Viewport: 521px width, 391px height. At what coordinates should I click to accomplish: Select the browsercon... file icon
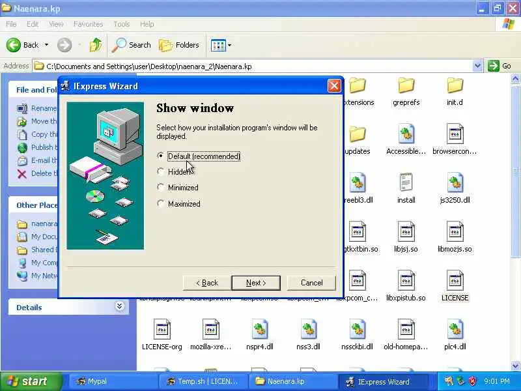click(455, 134)
